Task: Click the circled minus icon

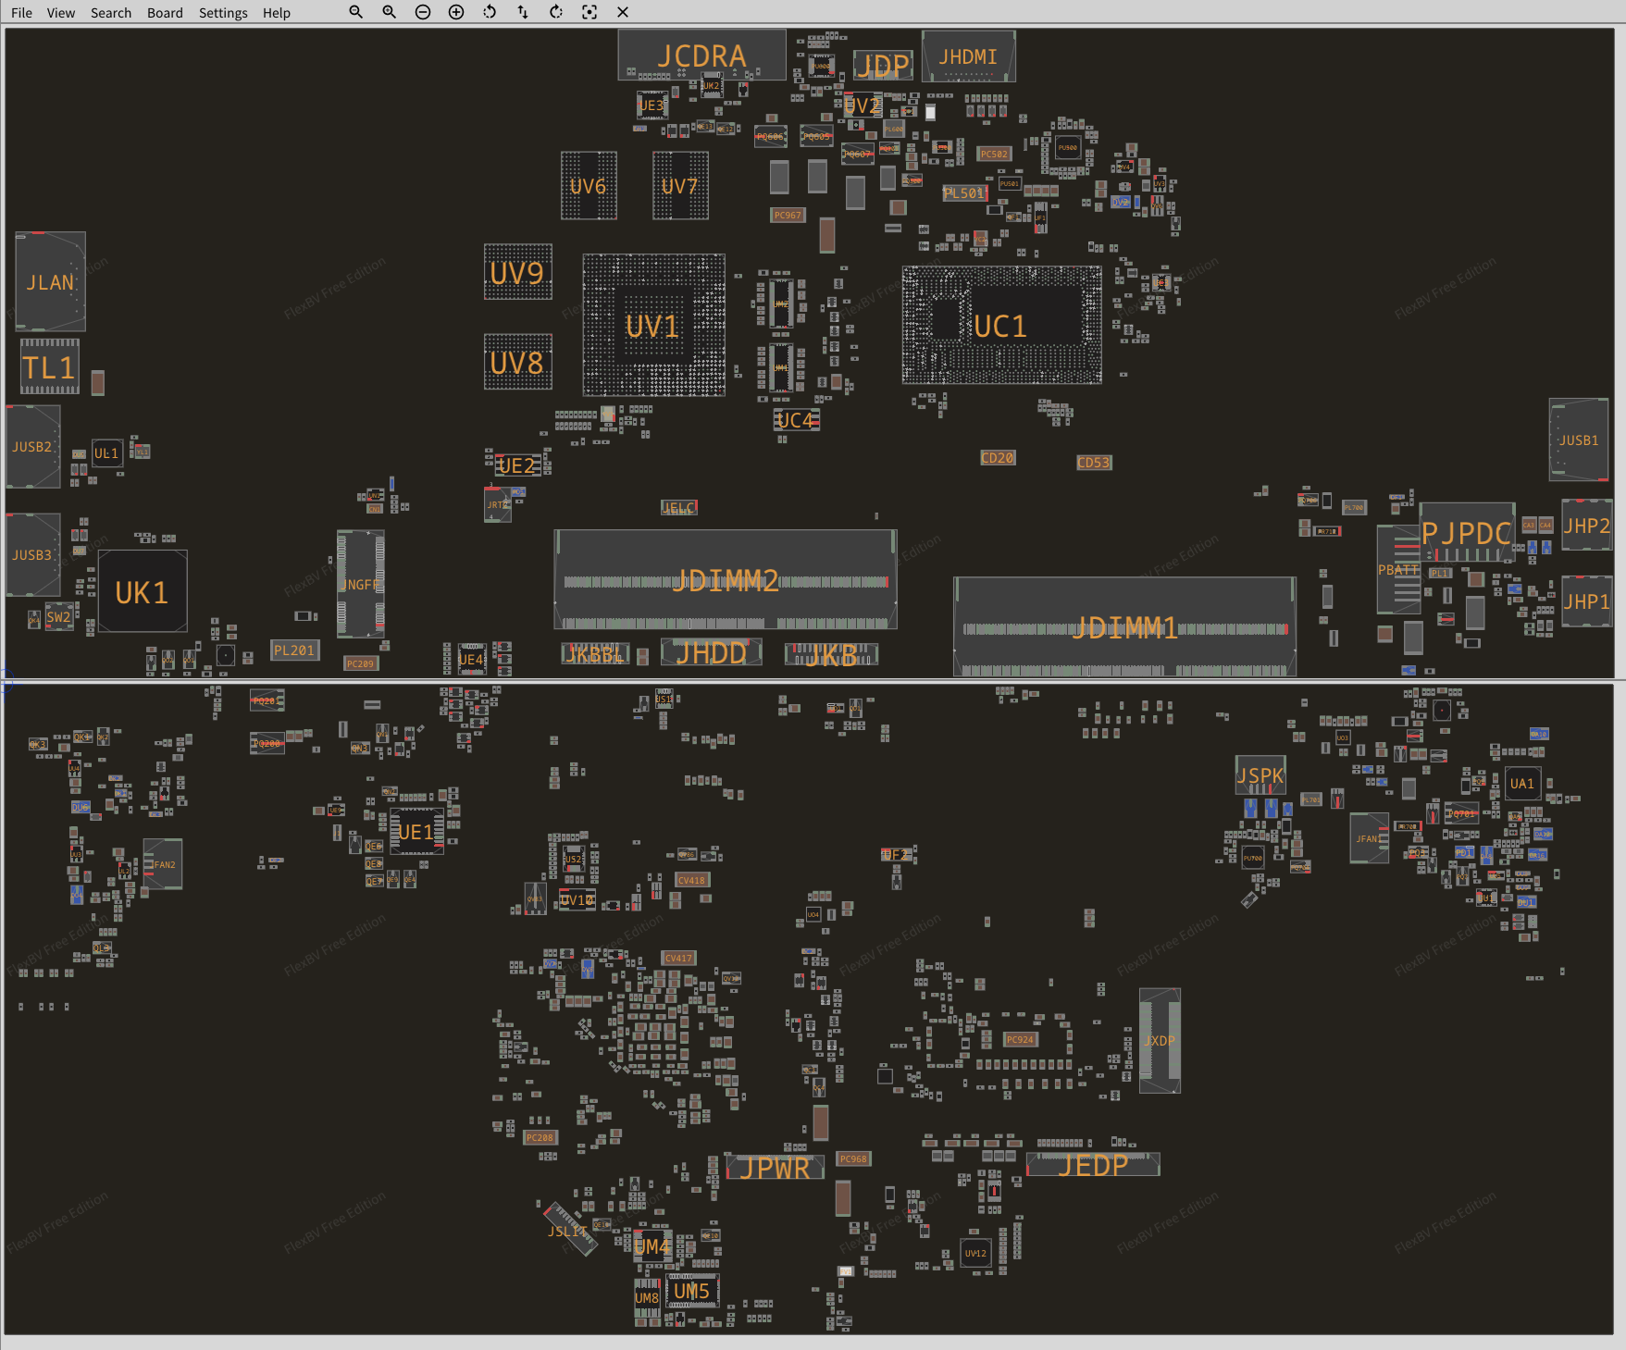Action: pos(423,12)
